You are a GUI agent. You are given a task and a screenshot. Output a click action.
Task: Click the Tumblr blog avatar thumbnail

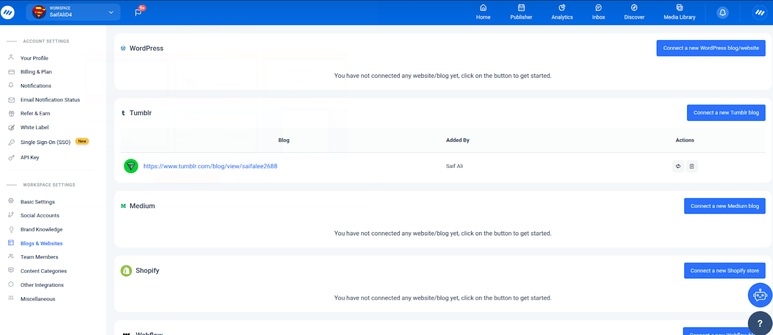tap(131, 166)
